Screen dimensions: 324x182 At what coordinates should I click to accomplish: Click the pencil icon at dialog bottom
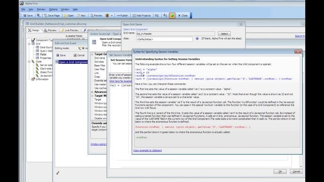[58, 173]
